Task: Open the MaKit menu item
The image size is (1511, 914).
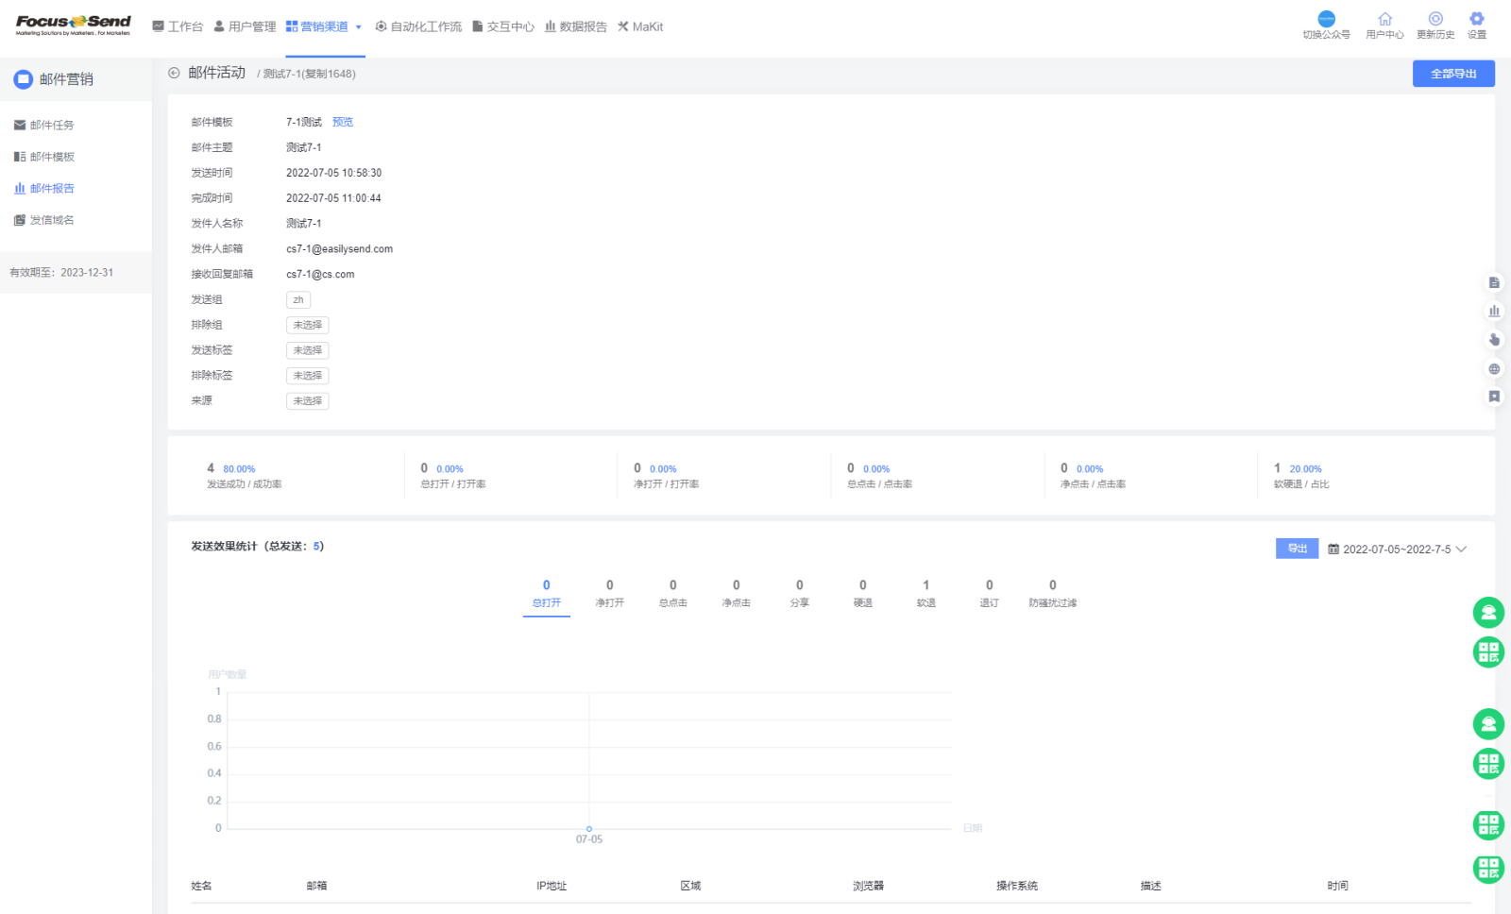Action: 640,26
